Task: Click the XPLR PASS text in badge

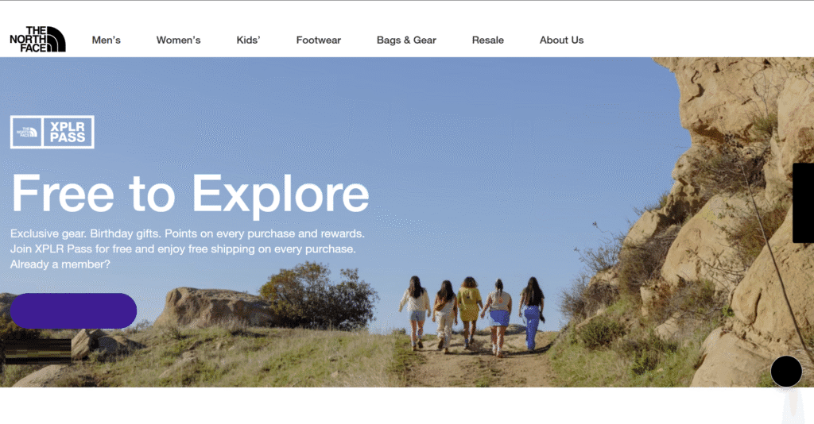Action: coord(68,132)
